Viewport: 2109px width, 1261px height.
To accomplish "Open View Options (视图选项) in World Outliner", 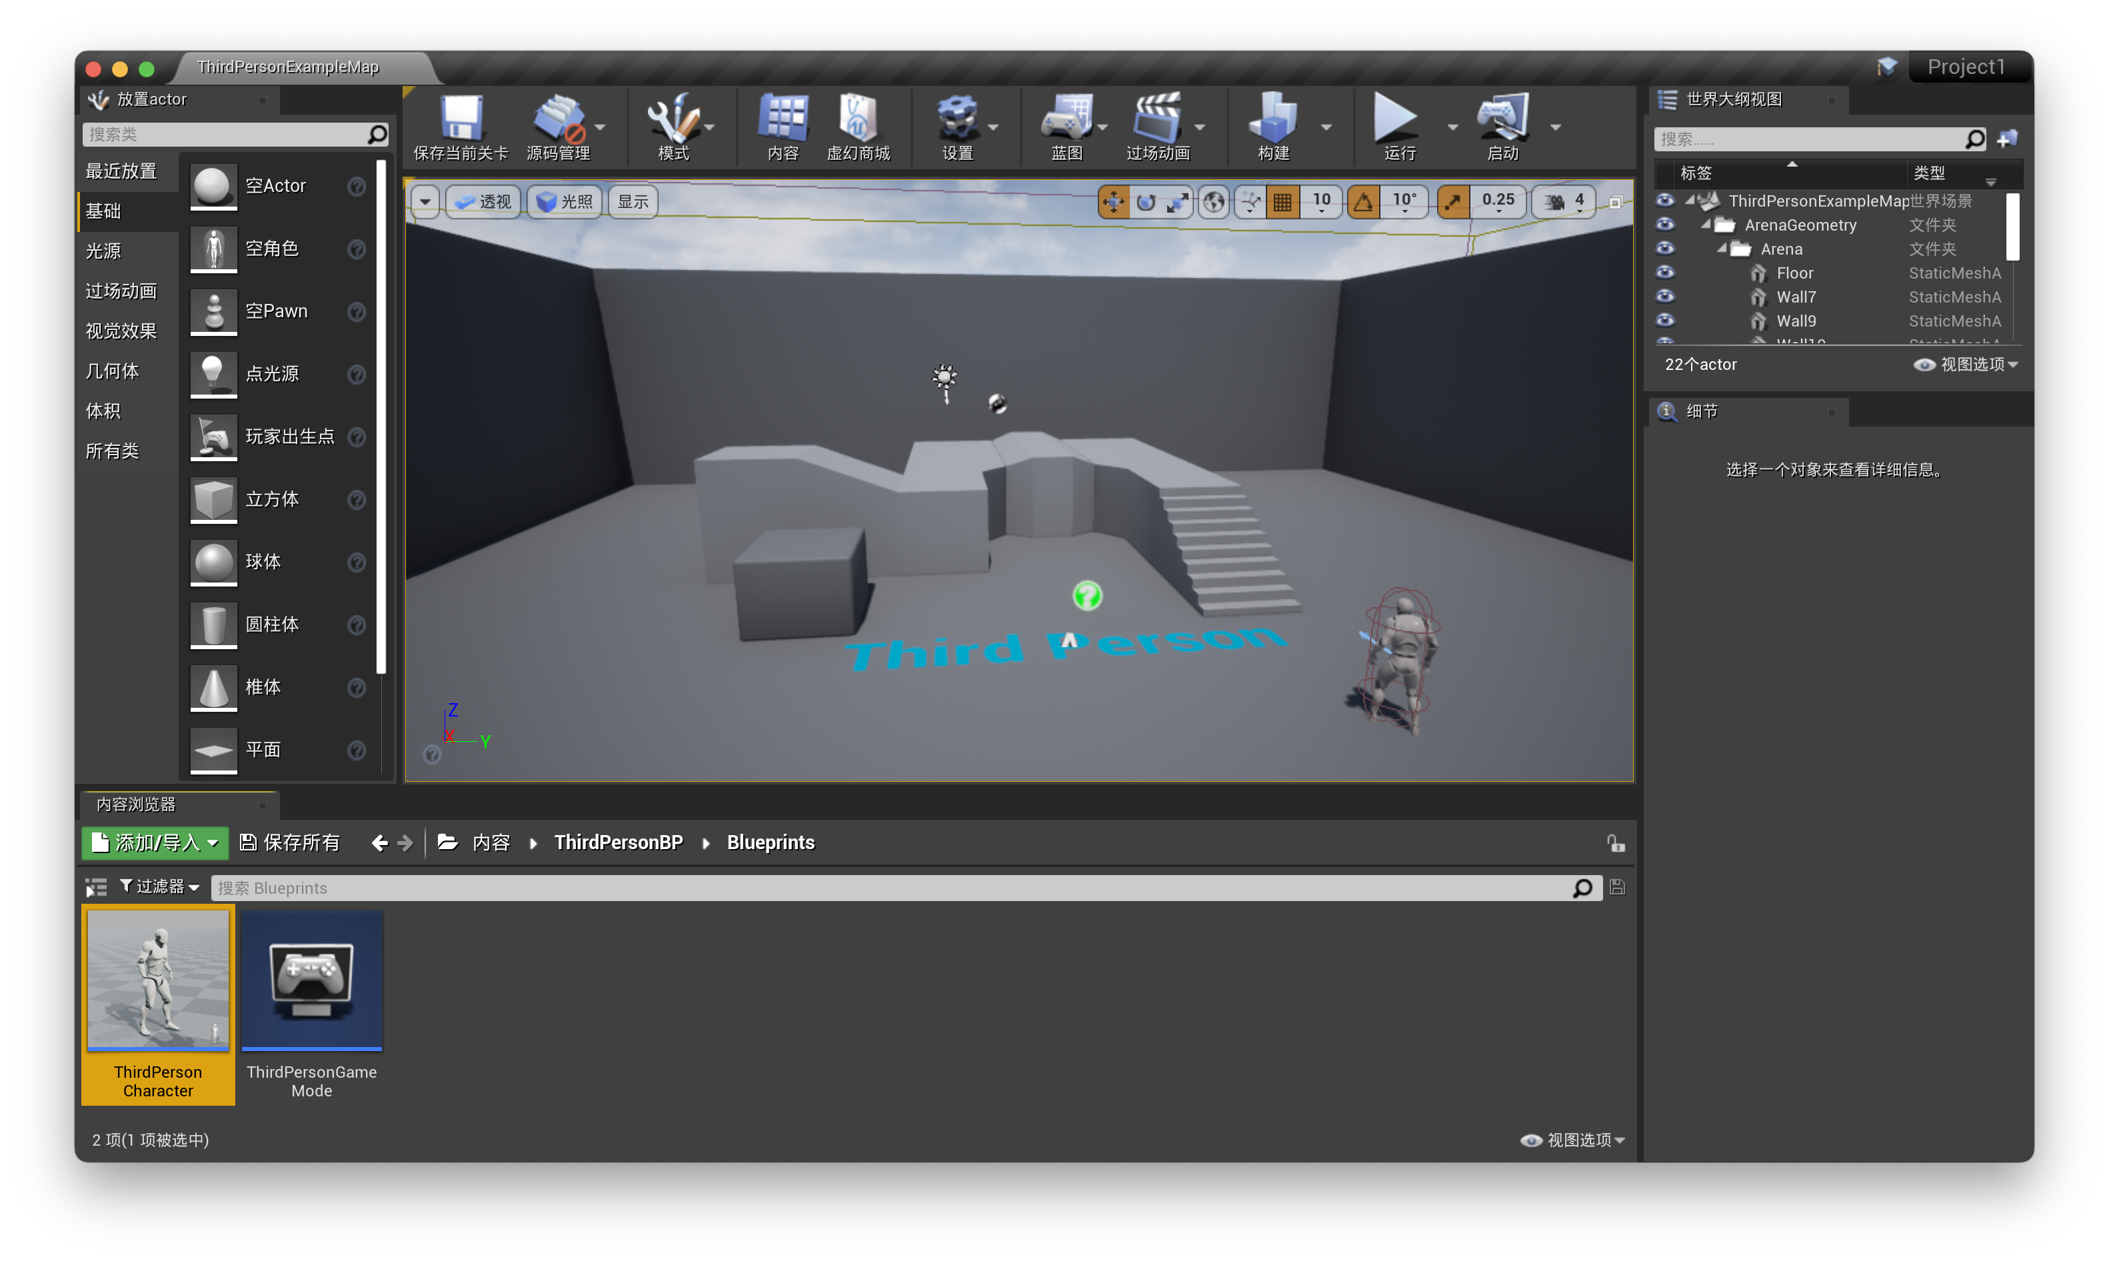I will (1966, 365).
